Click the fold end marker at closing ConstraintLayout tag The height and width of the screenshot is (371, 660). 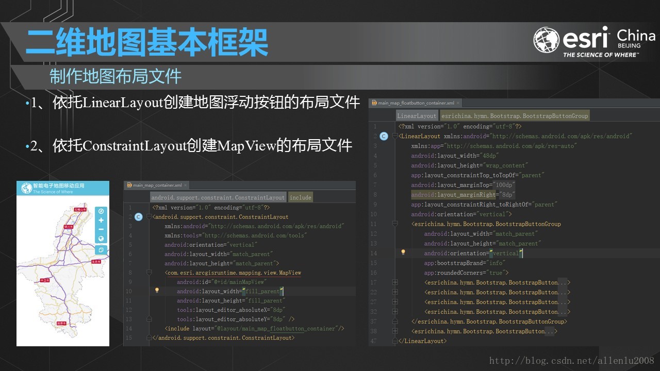pyautogui.click(x=148, y=338)
